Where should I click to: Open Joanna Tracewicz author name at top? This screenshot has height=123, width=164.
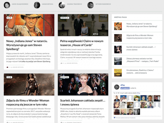pos(74,4)
